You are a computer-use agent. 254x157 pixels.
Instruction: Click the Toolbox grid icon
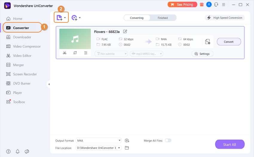point(8,102)
